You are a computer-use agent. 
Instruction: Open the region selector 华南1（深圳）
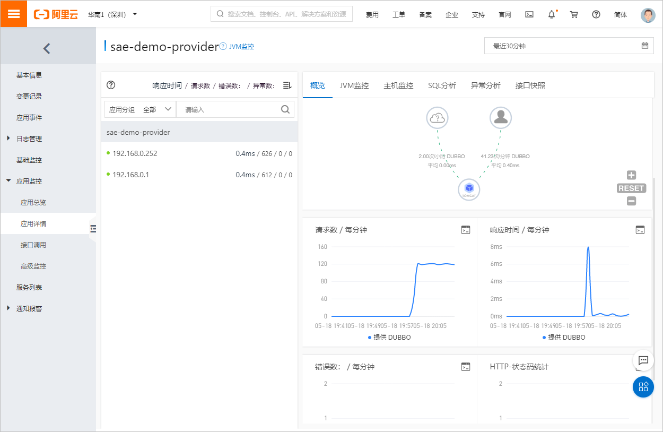pos(112,14)
